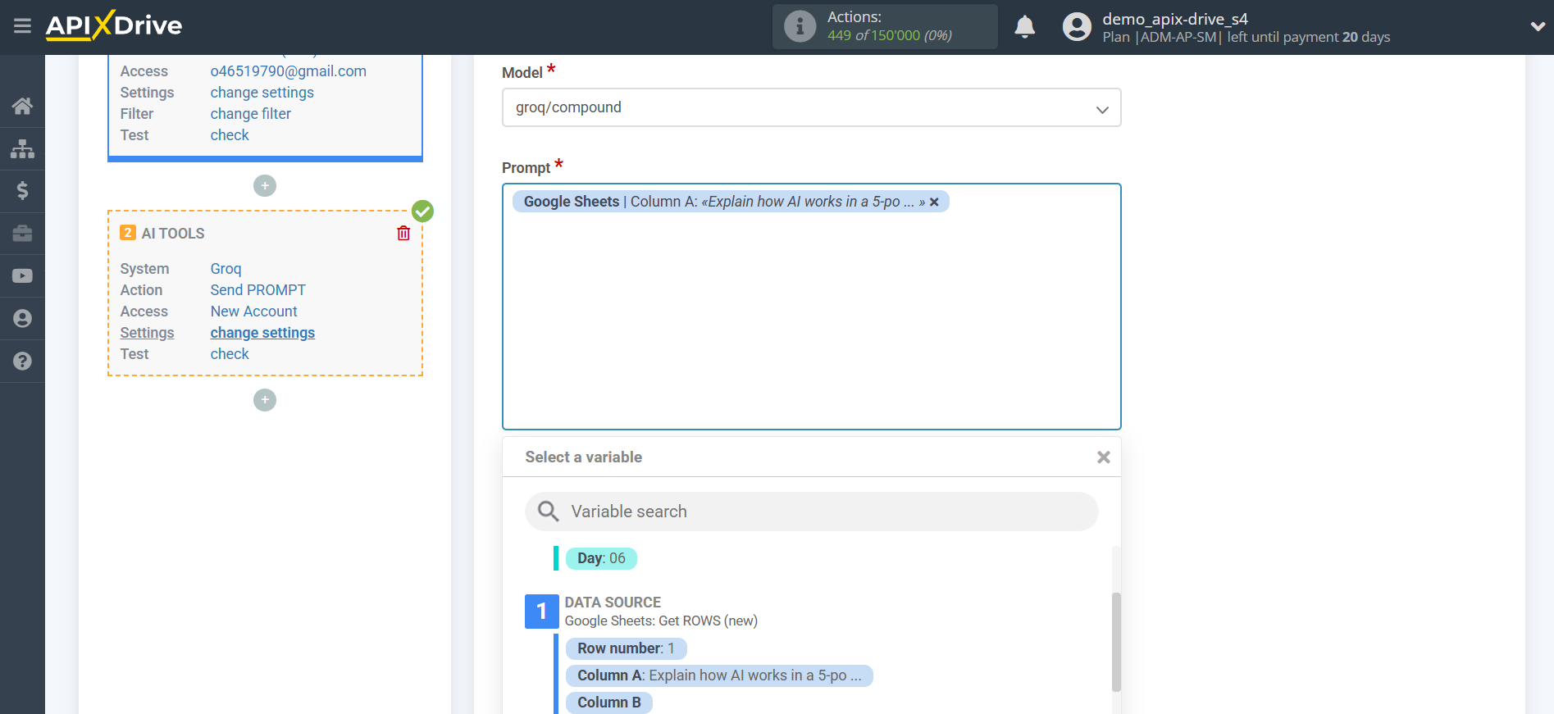Remove the Google Sheets Column A tag from the prompt
This screenshot has height=714, width=1554.
coord(934,202)
